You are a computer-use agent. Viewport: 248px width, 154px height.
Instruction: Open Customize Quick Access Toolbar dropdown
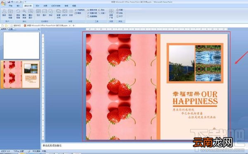26,2
